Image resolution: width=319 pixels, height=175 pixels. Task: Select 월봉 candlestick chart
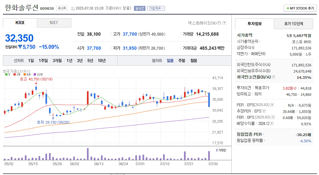(194, 61)
